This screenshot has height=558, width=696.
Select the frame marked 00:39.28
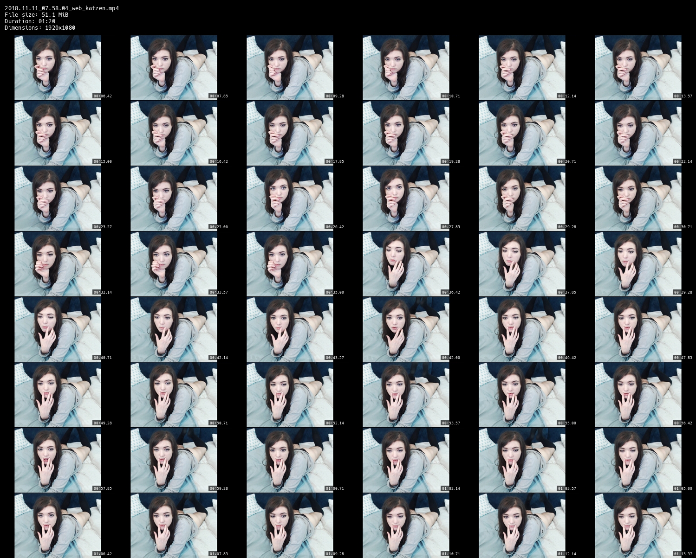(x=638, y=264)
